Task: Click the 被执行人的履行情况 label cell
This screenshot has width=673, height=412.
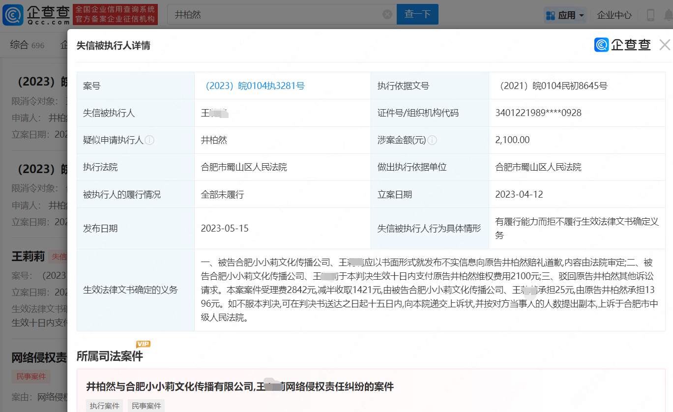Action: pyautogui.click(x=136, y=194)
